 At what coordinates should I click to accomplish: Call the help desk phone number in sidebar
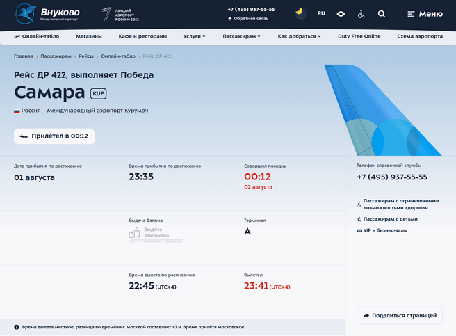(x=392, y=177)
